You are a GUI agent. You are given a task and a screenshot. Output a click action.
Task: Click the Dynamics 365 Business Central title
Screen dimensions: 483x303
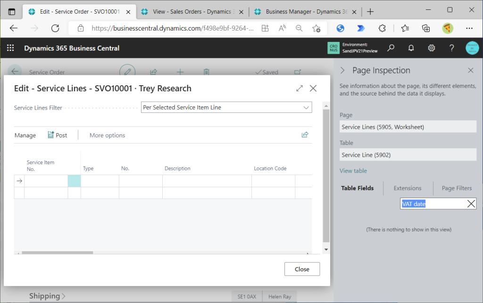coord(72,48)
